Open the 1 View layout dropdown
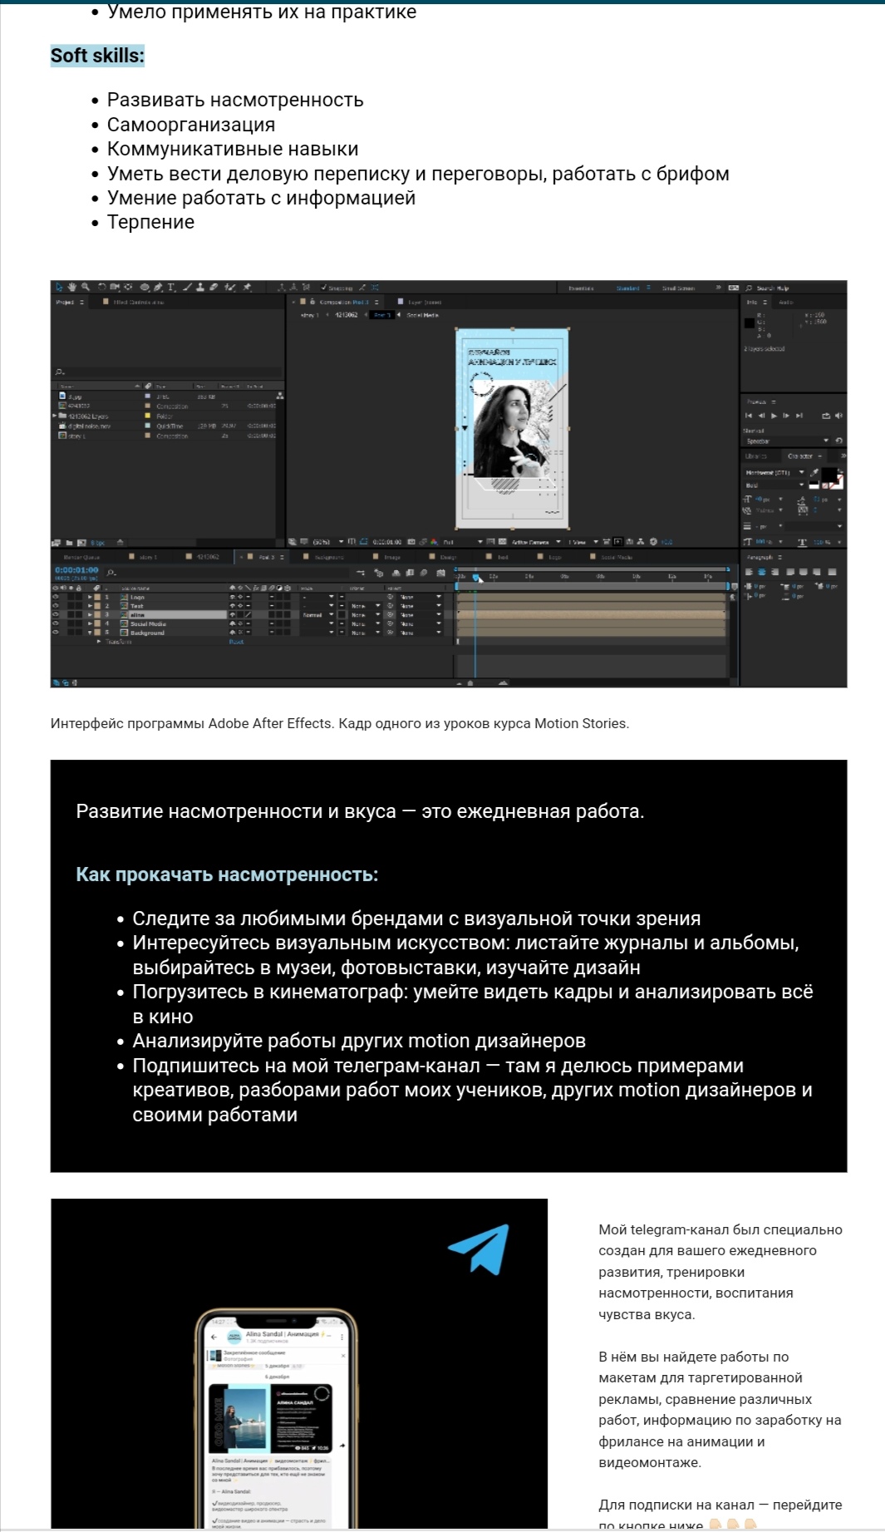The image size is (885, 1532). click(x=584, y=541)
